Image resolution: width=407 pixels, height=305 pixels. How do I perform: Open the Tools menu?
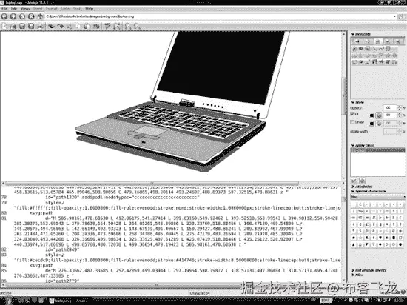pyautogui.click(x=78, y=9)
